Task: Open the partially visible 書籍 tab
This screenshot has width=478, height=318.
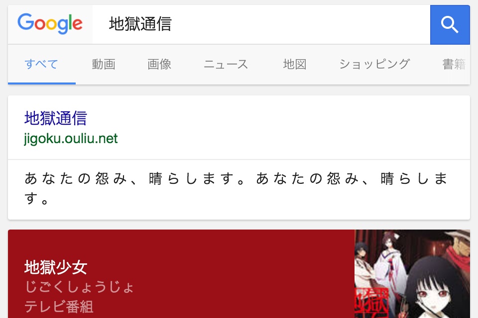Action: [454, 64]
